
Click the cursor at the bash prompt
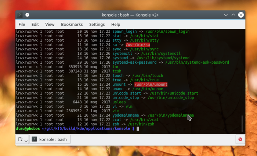click(138, 129)
